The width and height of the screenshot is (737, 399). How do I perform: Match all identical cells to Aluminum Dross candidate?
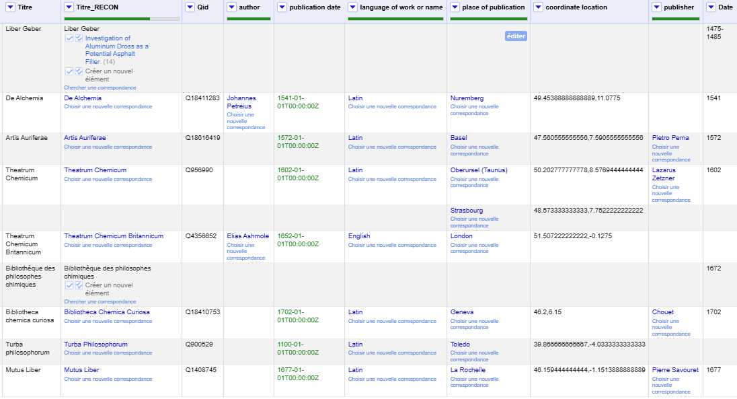pos(79,38)
